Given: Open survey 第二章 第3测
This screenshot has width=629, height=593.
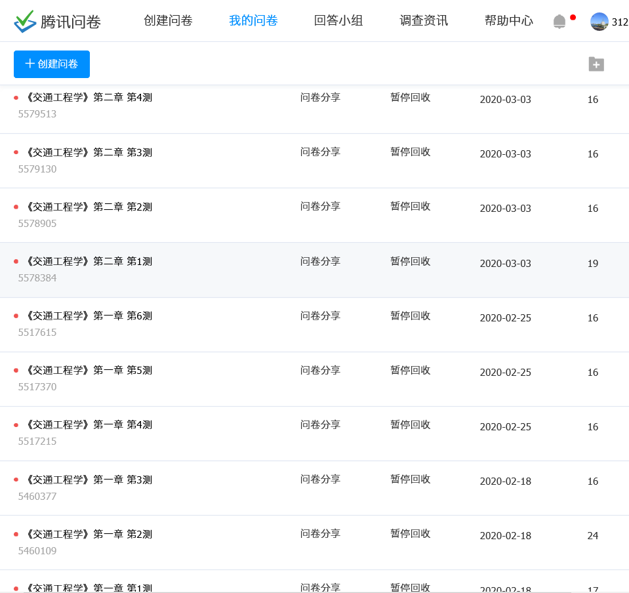Looking at the screenshot, I should pyautogui.click(x=89, y=153).
